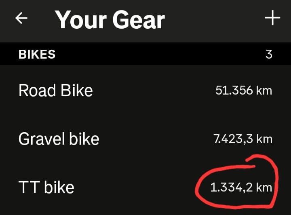291x215 pixels.
Task: Click the "Your Gear" page title
Action: tap(110, 20)
